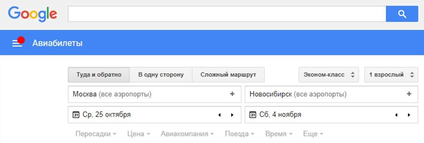
Task: Add another origin with Москва plus icon
Action: pyautogui.click(x=232, y=94)
